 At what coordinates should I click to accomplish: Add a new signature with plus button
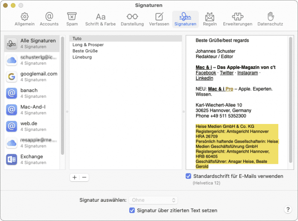(x=74, y=177)
